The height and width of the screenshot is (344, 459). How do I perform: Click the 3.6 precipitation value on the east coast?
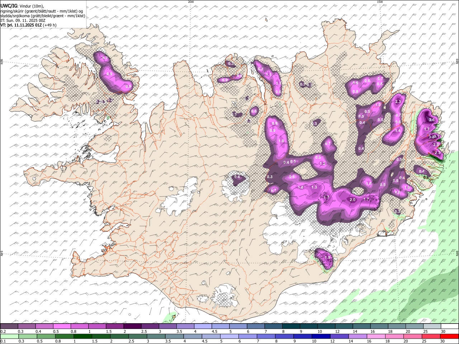[431, 120]
